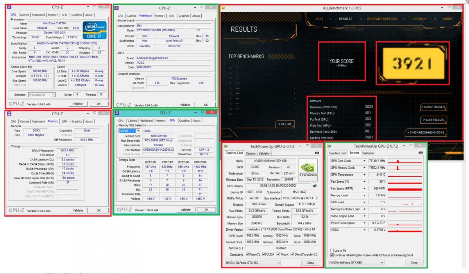
Task: Open the Memory Used sensor dropdown
Action: click(x=364, y=195)
